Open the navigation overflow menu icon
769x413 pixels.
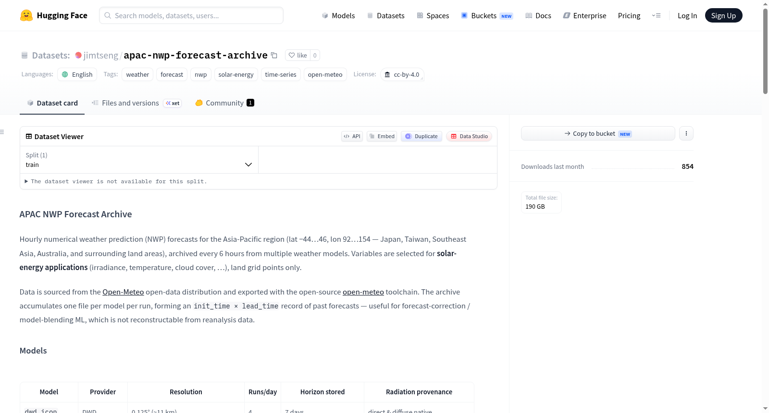[x=656, y=15]
